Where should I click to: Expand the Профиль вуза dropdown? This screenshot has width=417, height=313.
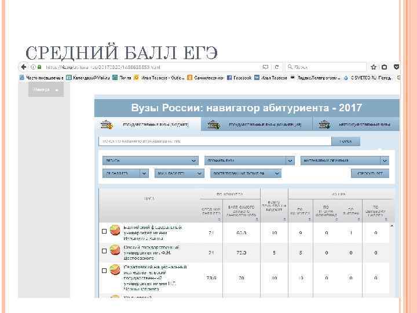point(249,161)
